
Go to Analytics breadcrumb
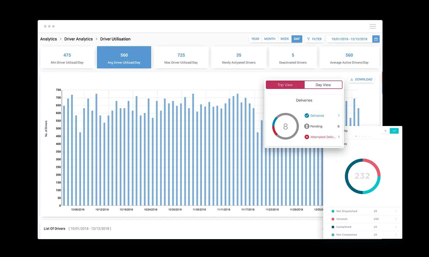point(49,39)
